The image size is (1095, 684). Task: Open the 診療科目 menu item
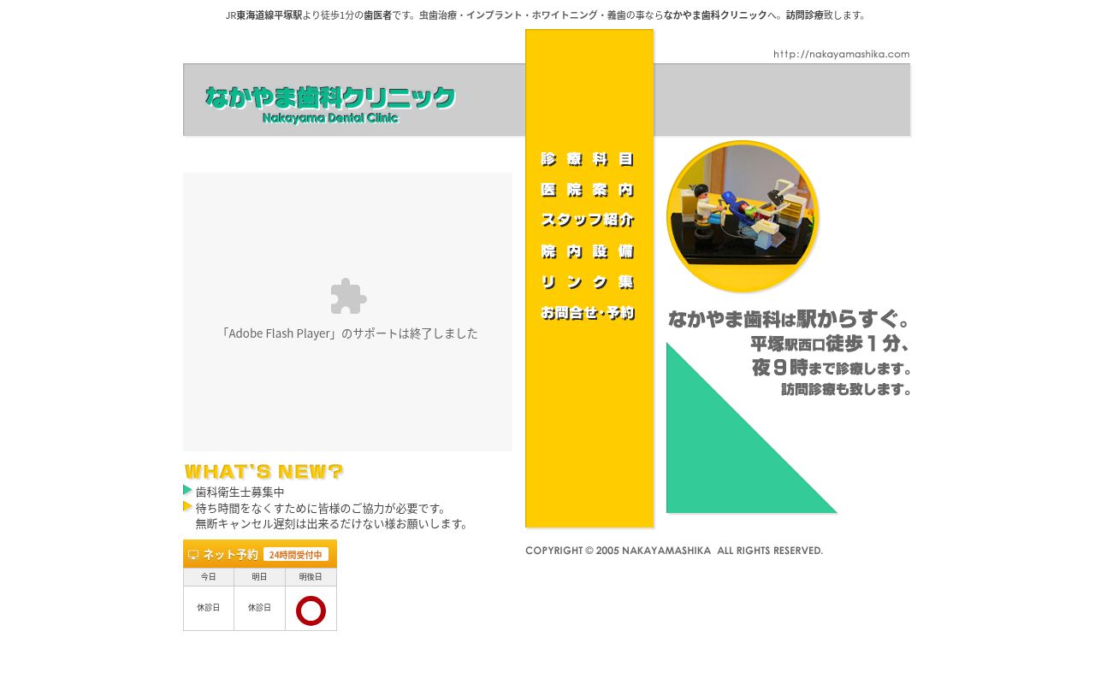tap(588, 159)
